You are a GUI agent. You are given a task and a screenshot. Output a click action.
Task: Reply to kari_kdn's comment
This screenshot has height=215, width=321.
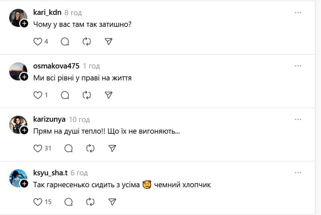65,41
